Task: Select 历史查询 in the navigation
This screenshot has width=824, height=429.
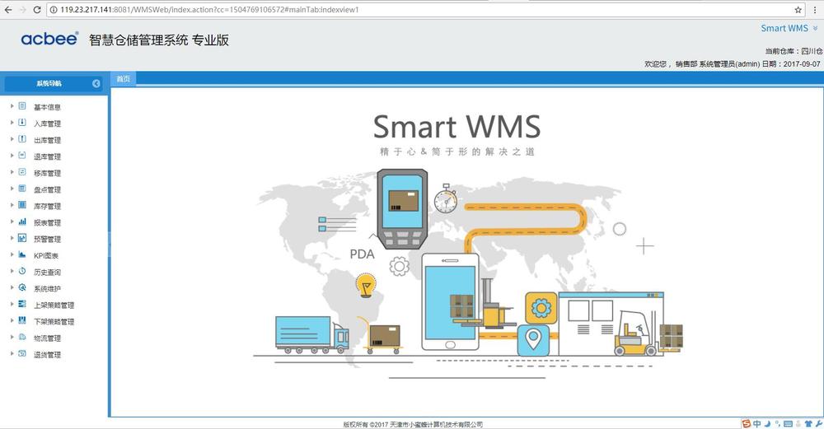Action: pyautogui.click(x=47, y=272)
